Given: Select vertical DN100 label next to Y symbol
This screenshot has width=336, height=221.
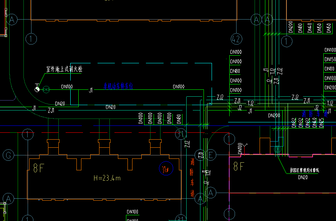Looking at the screenshot, I should 240,148.
